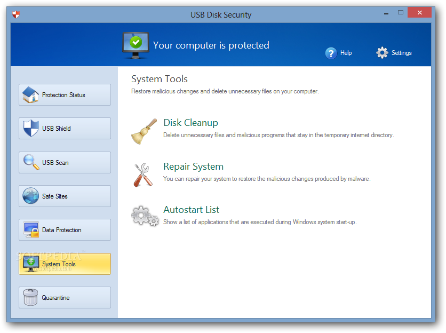446x333 pixels.
Task: Click the Disk Cleanup broom icon
Action: 144,131
